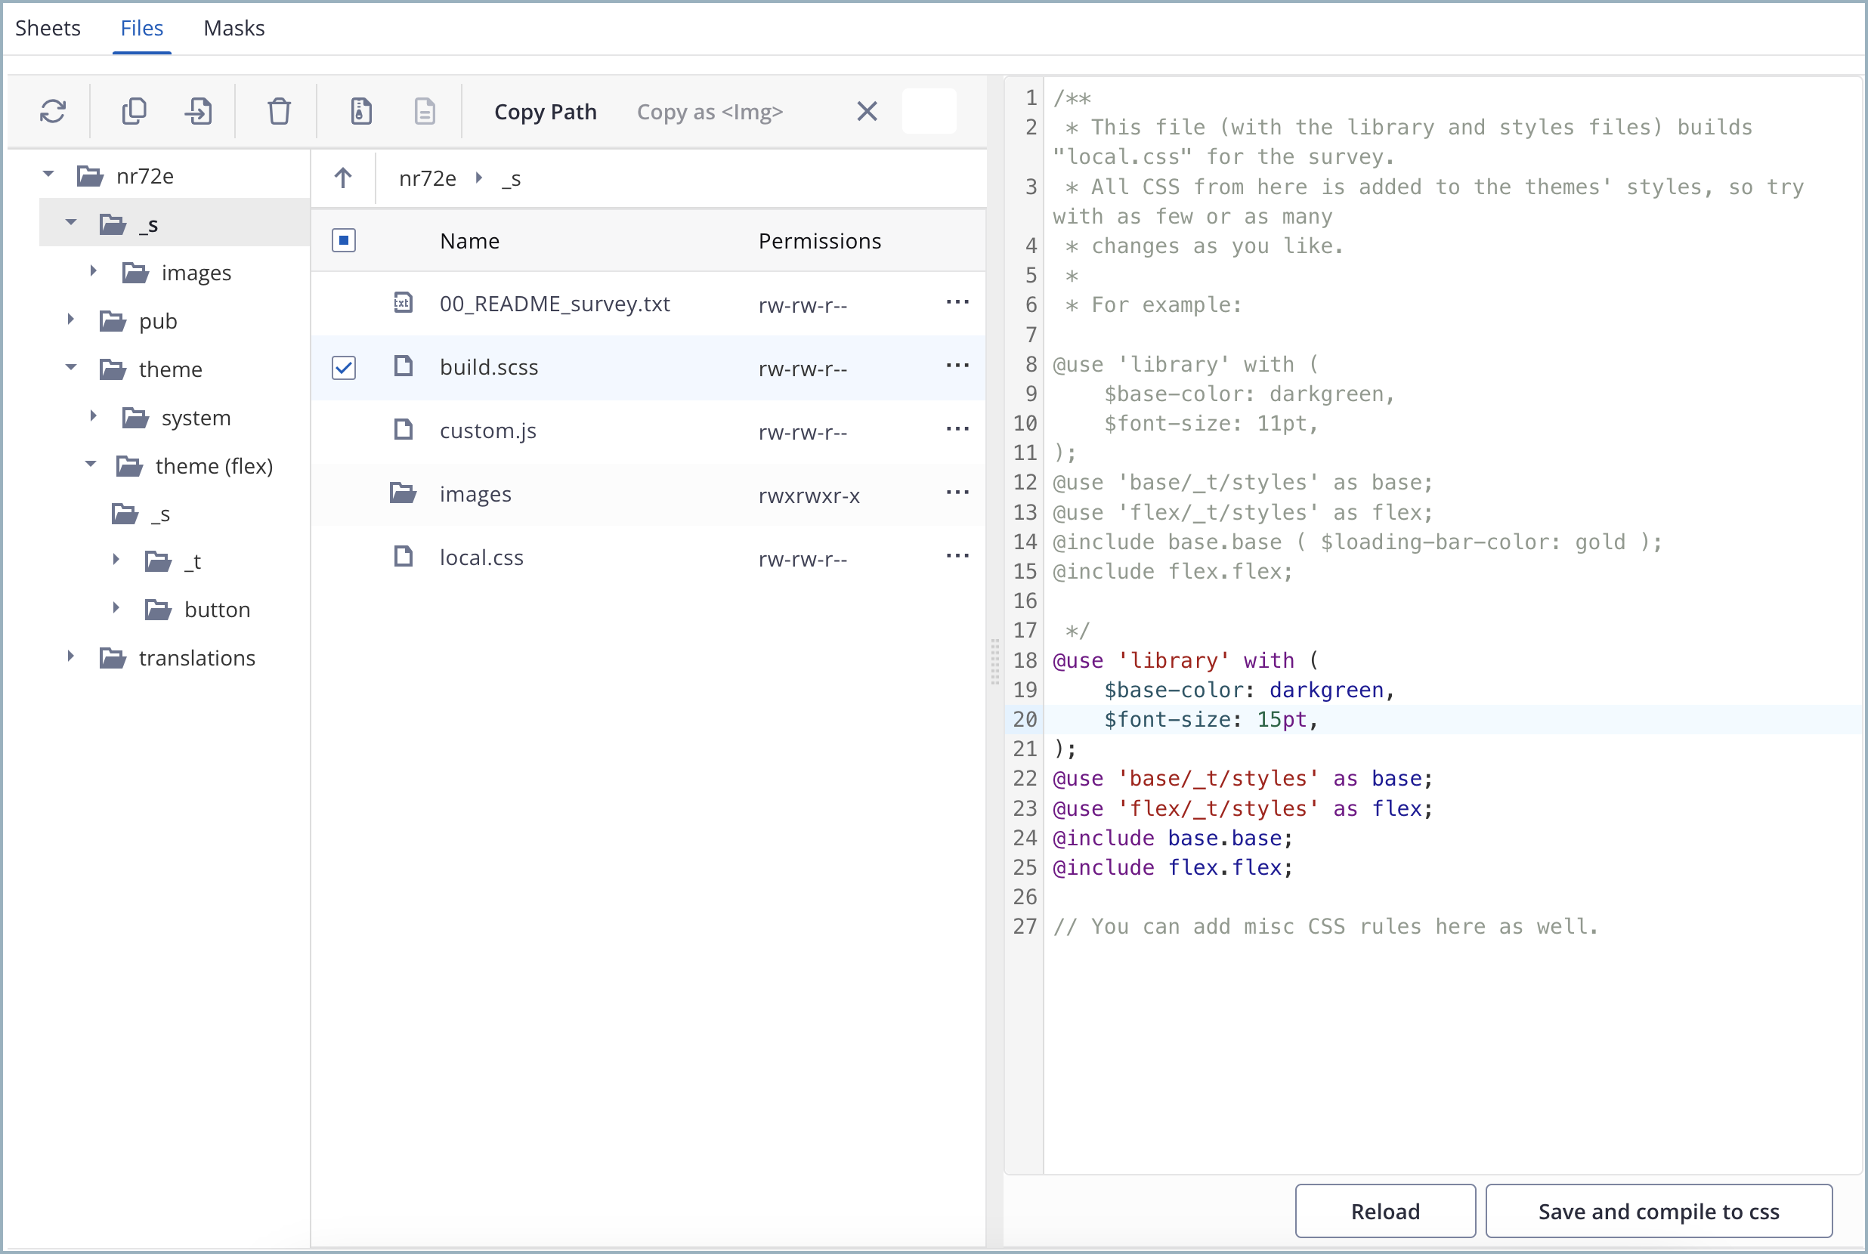1868x1254 pixels.
Task: Collapse the nr72e tree node
Action: tap(48, 174)
